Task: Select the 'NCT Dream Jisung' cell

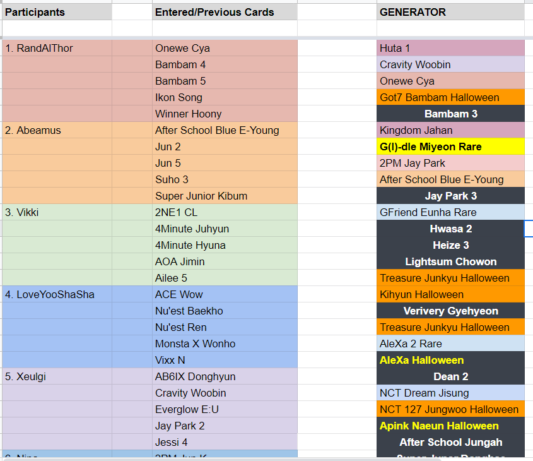Action: (450, 393)
